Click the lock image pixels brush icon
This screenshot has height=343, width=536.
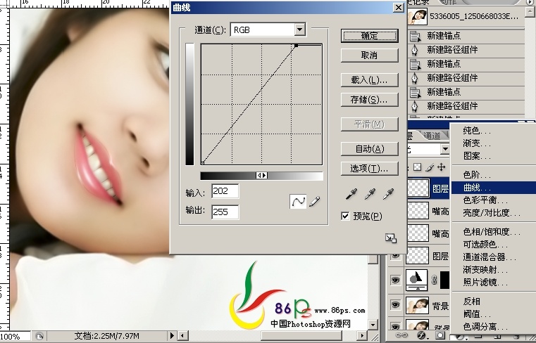pos(430,167)
